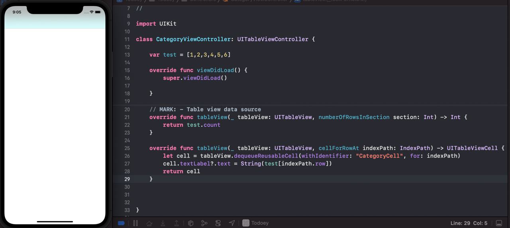Click UITableViewCell return type on line 25

[472, 148]
